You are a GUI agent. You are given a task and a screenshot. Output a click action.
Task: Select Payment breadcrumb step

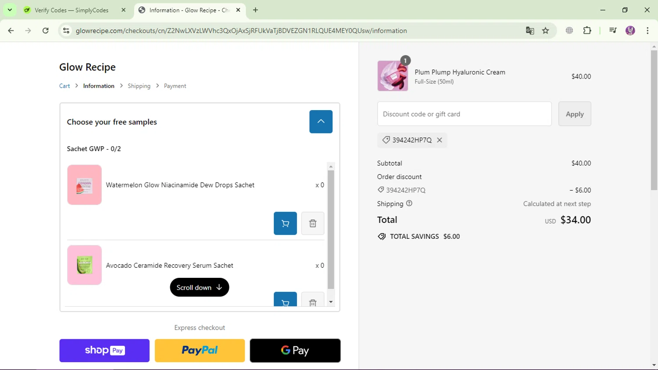(175, 86)
